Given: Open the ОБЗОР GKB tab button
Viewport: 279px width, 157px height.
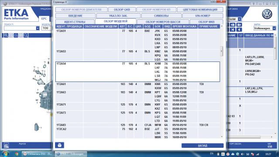Looking at the screenshot, I should pyautogui.click(x=122, y=10).
